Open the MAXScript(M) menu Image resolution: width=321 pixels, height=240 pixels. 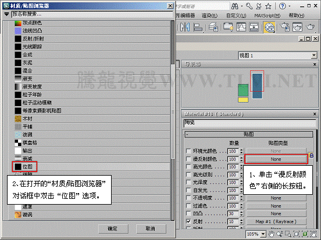pos(267,16)
